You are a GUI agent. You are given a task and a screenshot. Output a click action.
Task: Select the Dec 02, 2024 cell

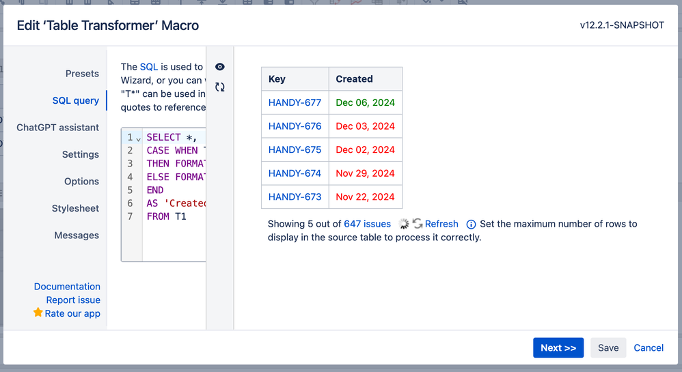pyautogui.click(x=366, y=149)
